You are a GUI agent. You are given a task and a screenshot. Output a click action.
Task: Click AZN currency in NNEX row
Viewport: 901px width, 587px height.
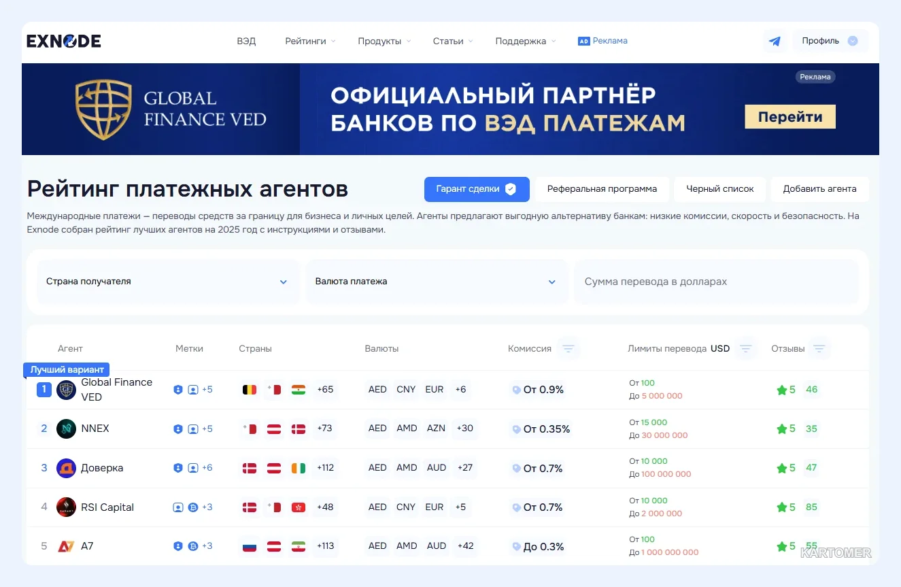[436, 429]
